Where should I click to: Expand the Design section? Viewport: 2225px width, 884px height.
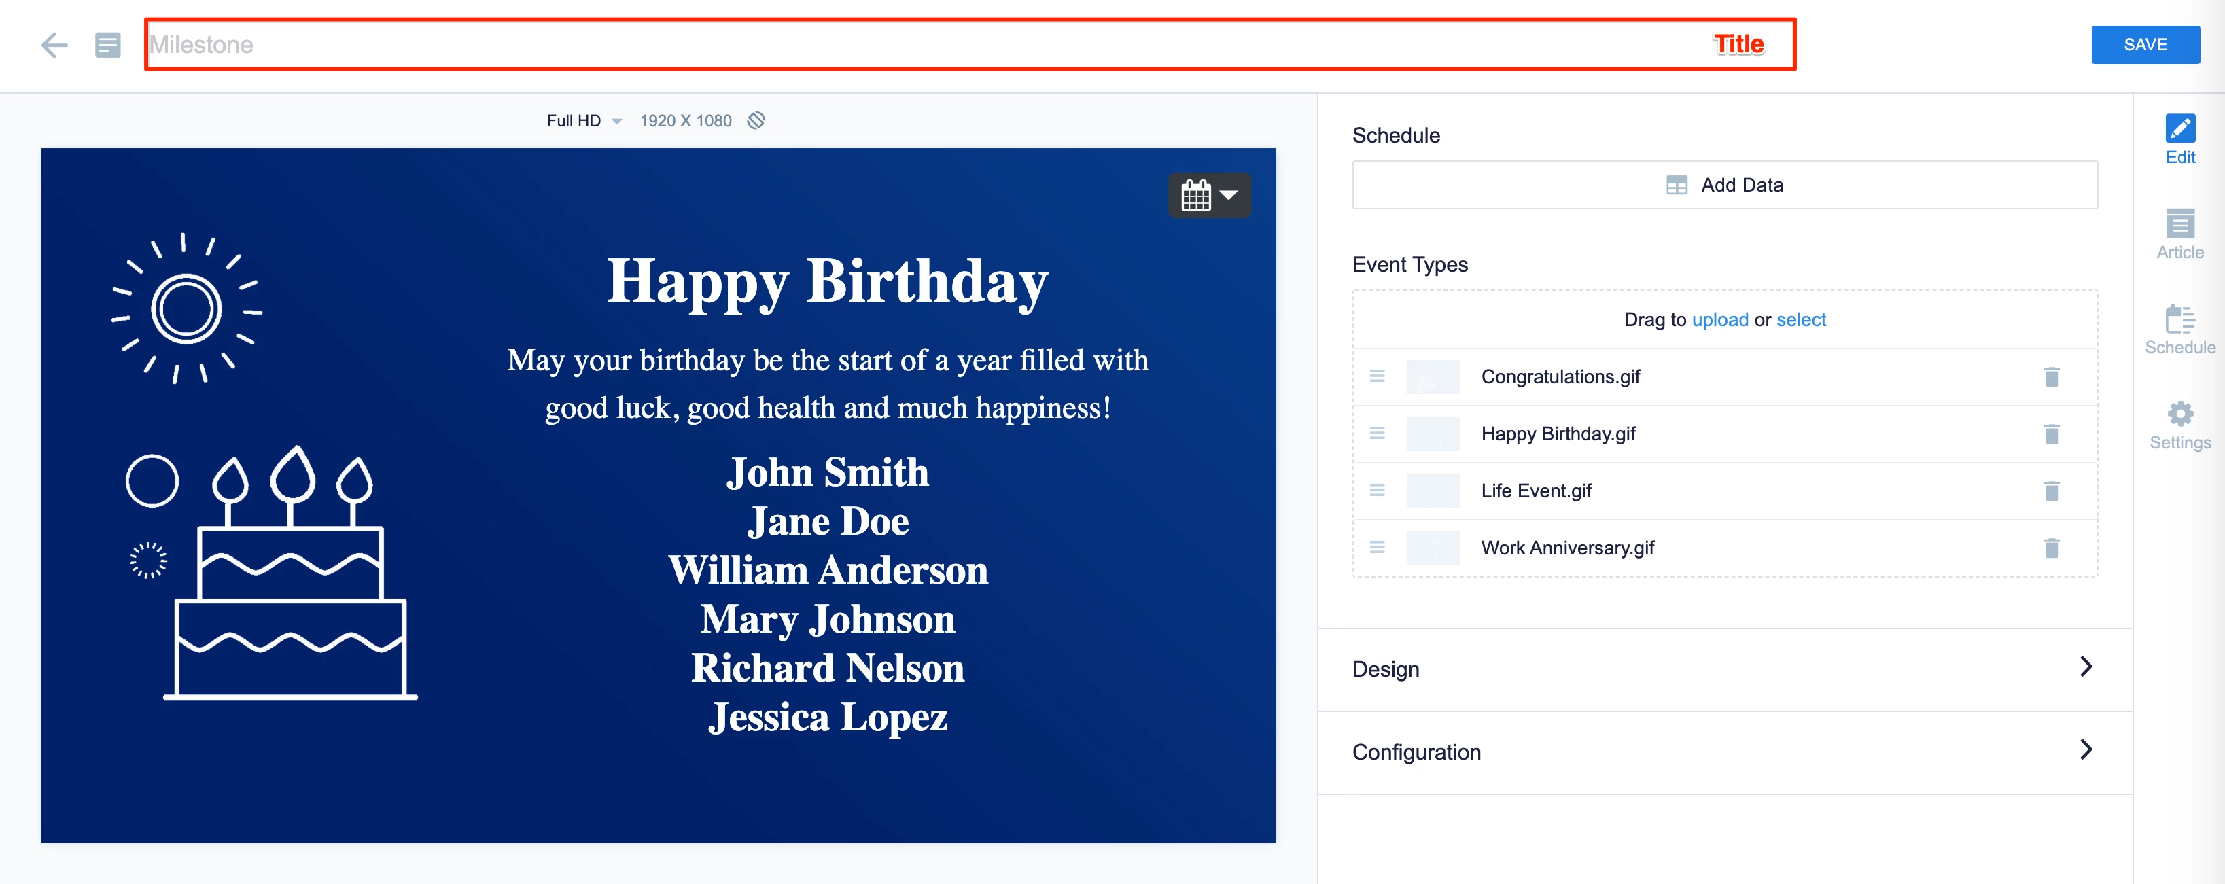[x=1724, y=669]
